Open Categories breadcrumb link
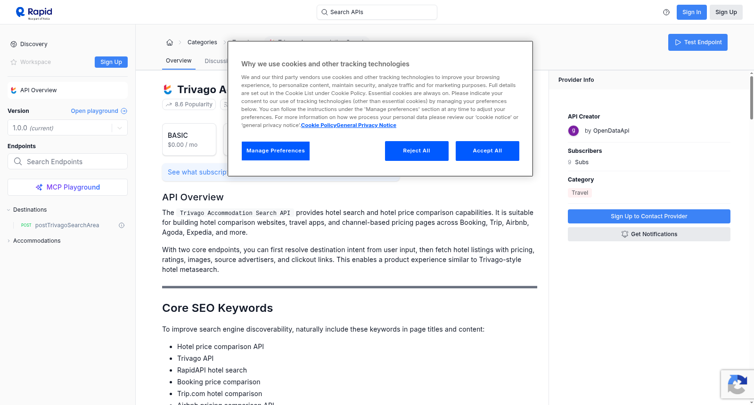The width and height of the screenshot is (754, 405). pos(202,42)
